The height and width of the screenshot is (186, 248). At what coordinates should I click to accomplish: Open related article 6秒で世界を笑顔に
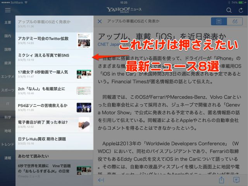click(x=54, y=171)
